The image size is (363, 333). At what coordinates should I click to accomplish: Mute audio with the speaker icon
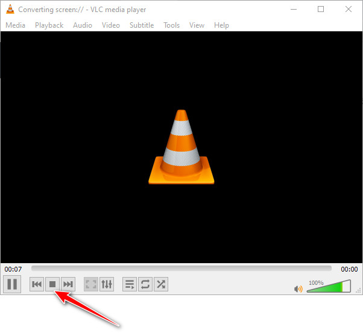pyautogui.click(x=298, y=289)
